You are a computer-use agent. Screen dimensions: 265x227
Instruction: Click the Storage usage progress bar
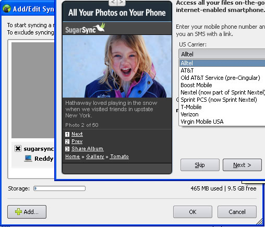point(59,188)
